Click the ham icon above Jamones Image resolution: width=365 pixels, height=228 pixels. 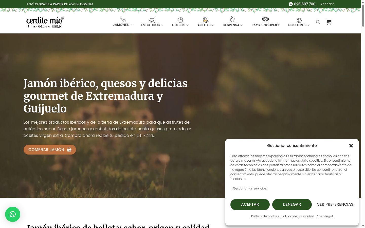tap(122, 20)
